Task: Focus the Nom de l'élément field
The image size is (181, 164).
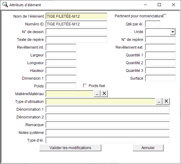Action: (x=77, y=16)
